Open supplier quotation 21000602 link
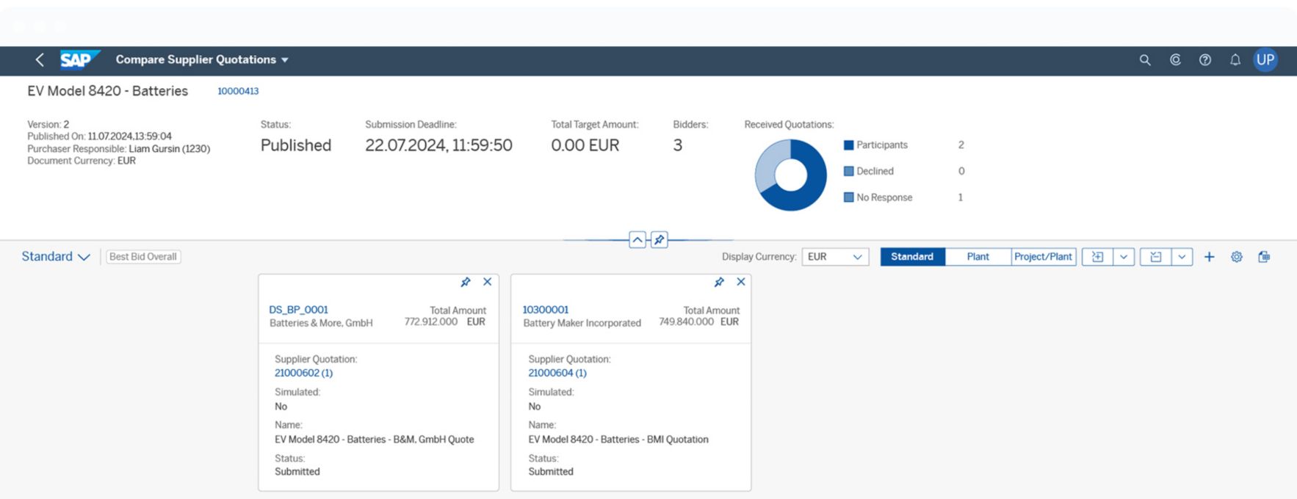 [303, 373]
